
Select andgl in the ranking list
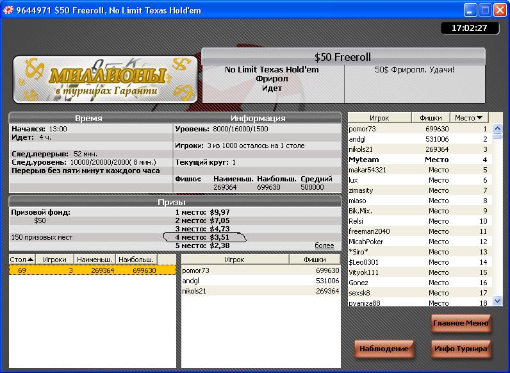click(420, 139)
